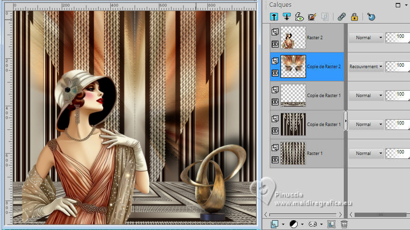Screen dimensions: 410x230
Task: Click the New Layer icon at bottom
Action: pyautogui.click(x=275, y=224)
